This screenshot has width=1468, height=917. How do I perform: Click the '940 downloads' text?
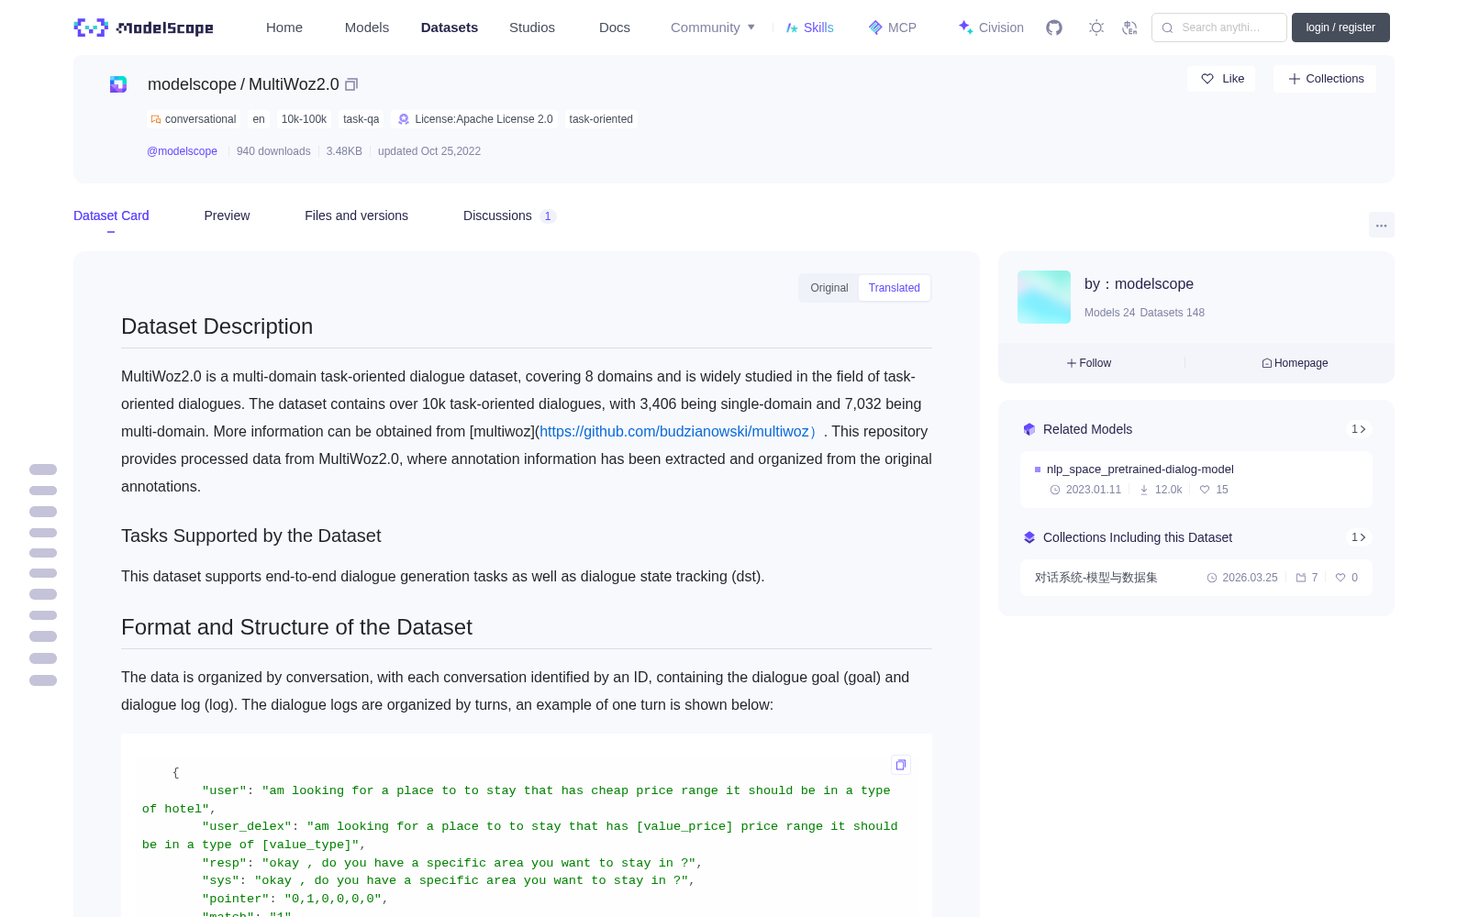pos(273,151)
